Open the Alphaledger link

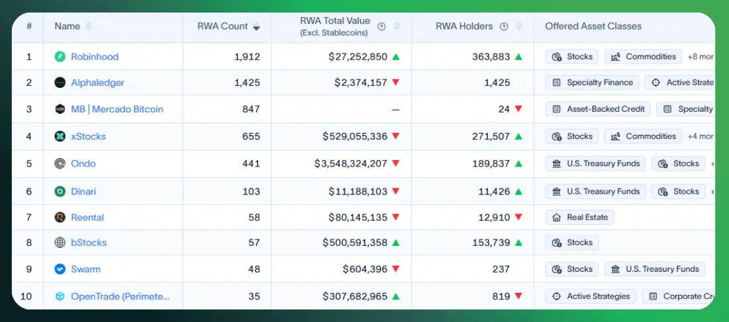(x=97, y=83)
